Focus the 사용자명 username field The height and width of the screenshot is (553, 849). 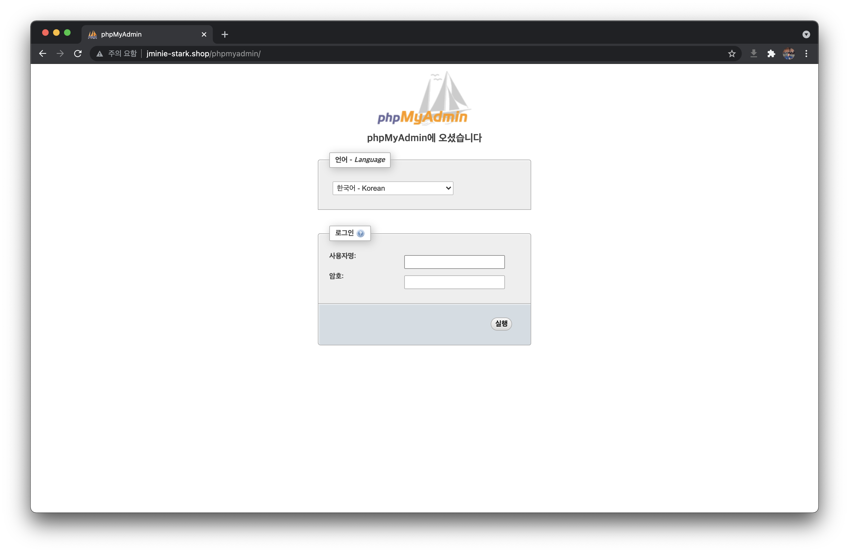454,262
